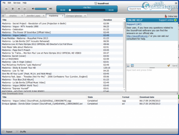Switch to the Jennifer Lopez tab

click(33, 16)
